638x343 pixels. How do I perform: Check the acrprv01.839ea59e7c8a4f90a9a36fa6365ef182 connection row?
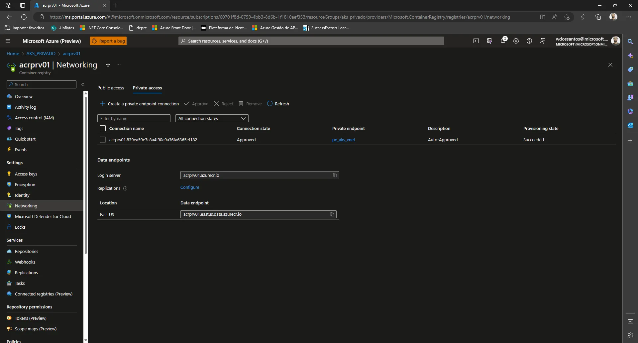click(103, 140)
